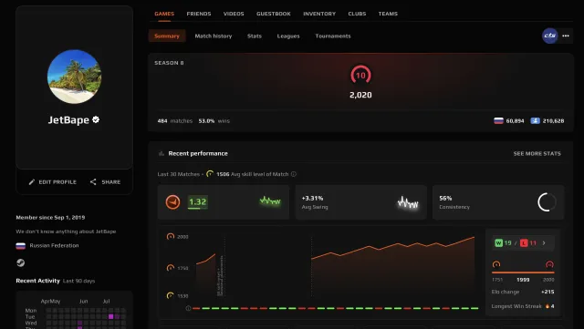Click SEE MORE STATS link
Screen dimensions: 584x329
coord(537,153)
